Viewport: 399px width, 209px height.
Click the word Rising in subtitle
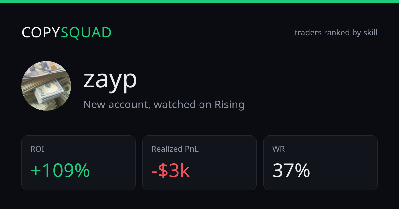tap(229, 105)
